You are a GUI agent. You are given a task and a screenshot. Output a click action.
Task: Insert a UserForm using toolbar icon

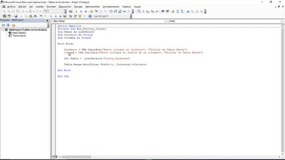pos(9,16)
